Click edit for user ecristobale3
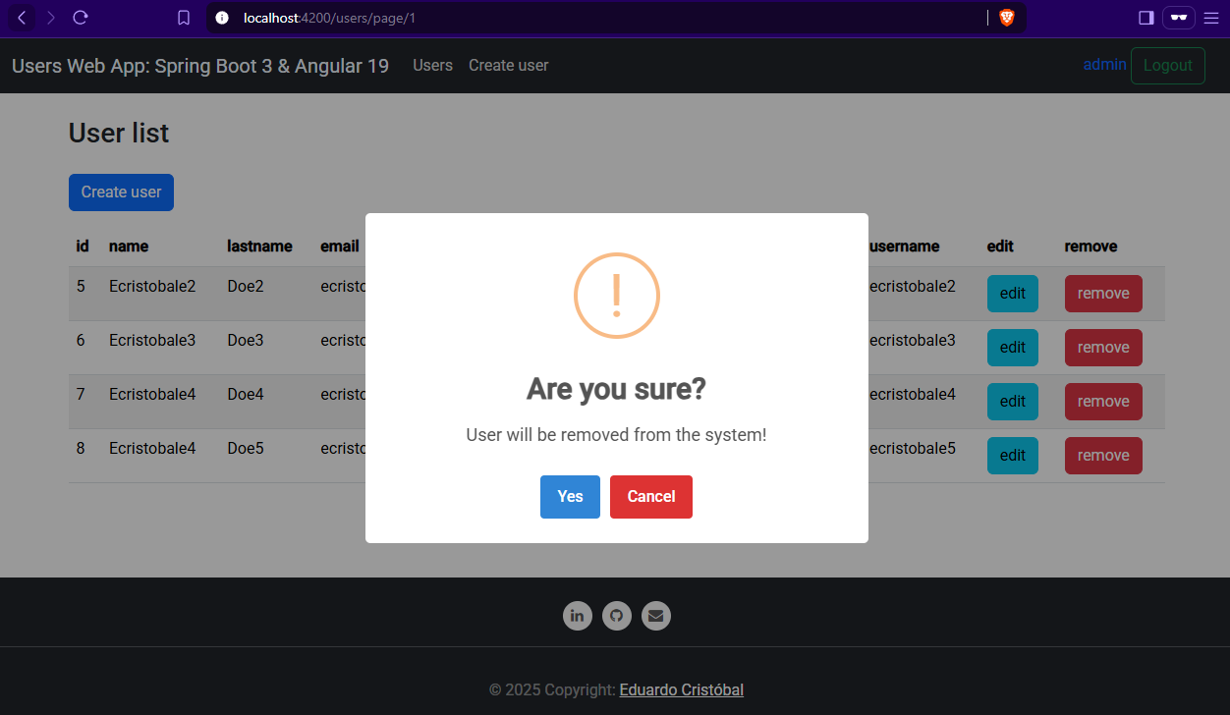The image size is (1230, 715). 1012,348
